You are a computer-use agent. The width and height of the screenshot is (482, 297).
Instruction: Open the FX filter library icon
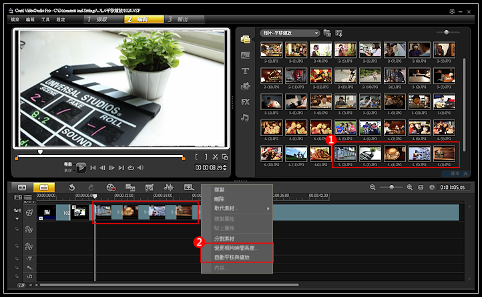245,101
